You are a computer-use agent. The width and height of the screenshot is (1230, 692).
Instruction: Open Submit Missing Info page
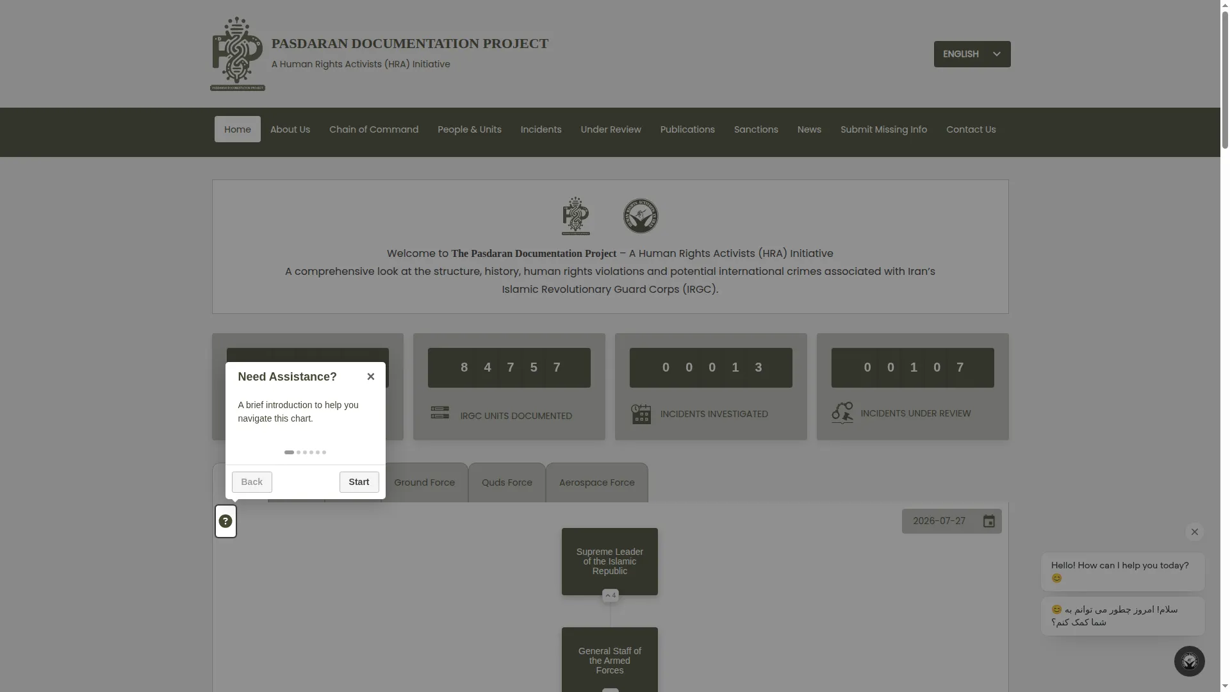pos(883,129)
